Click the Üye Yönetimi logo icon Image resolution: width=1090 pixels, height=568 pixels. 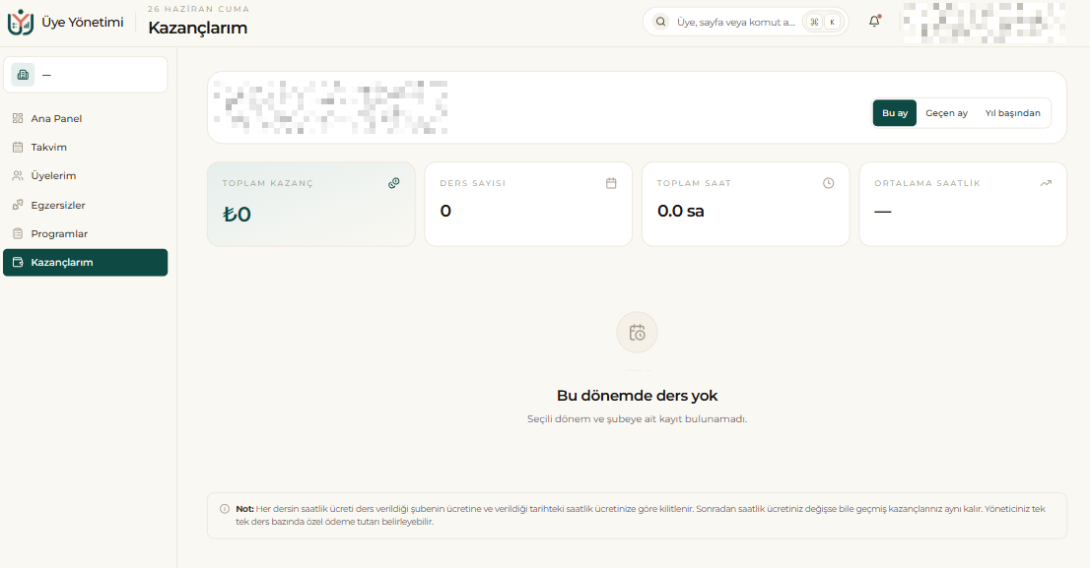(20, 23)
